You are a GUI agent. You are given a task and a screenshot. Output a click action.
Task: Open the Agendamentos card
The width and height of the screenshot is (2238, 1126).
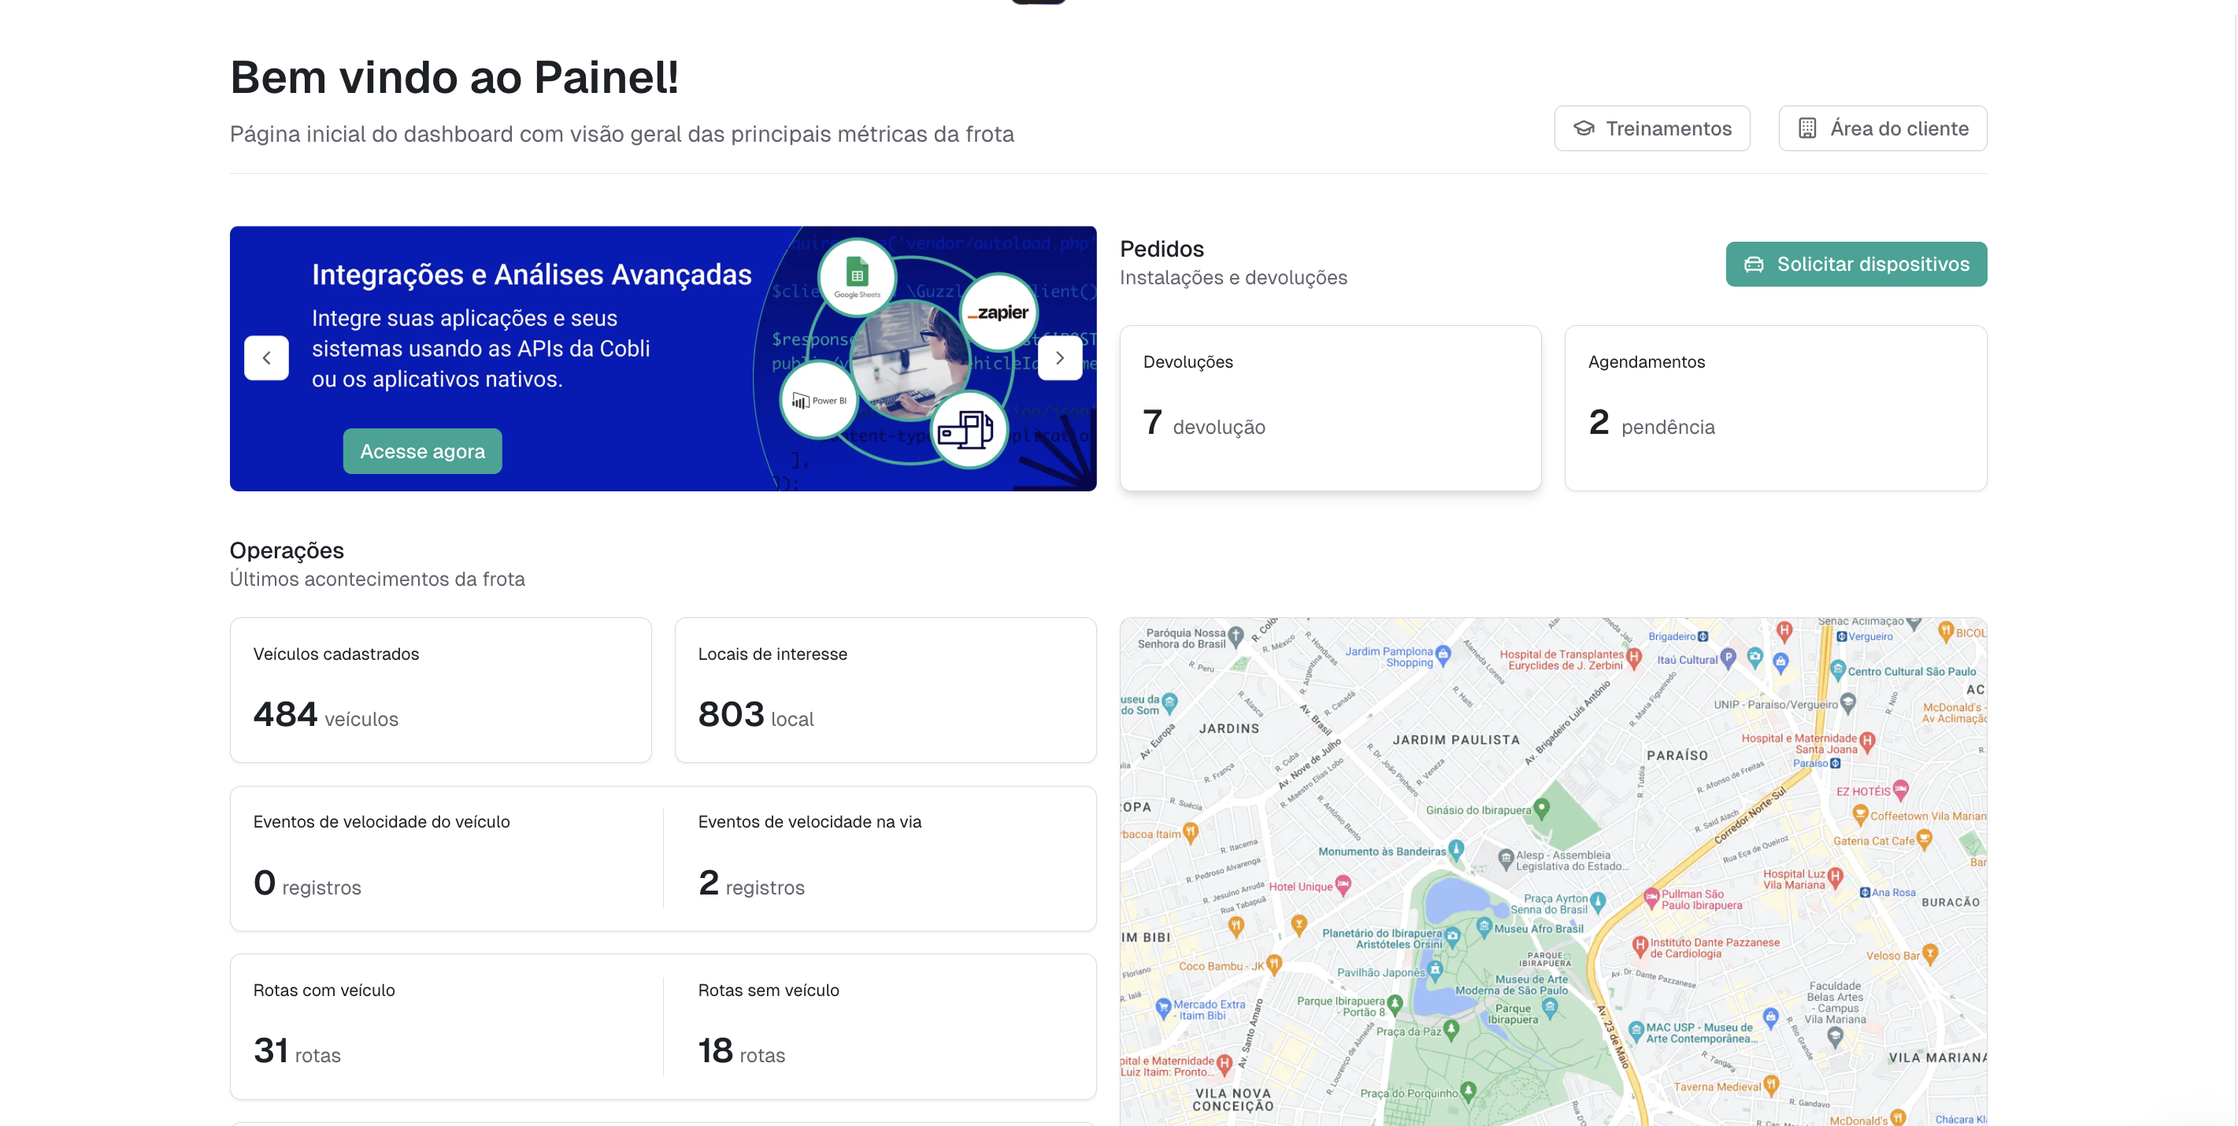point(1775,409)
